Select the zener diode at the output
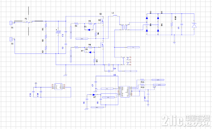This screenshot has width=212, height=129. tap(194, 25)
